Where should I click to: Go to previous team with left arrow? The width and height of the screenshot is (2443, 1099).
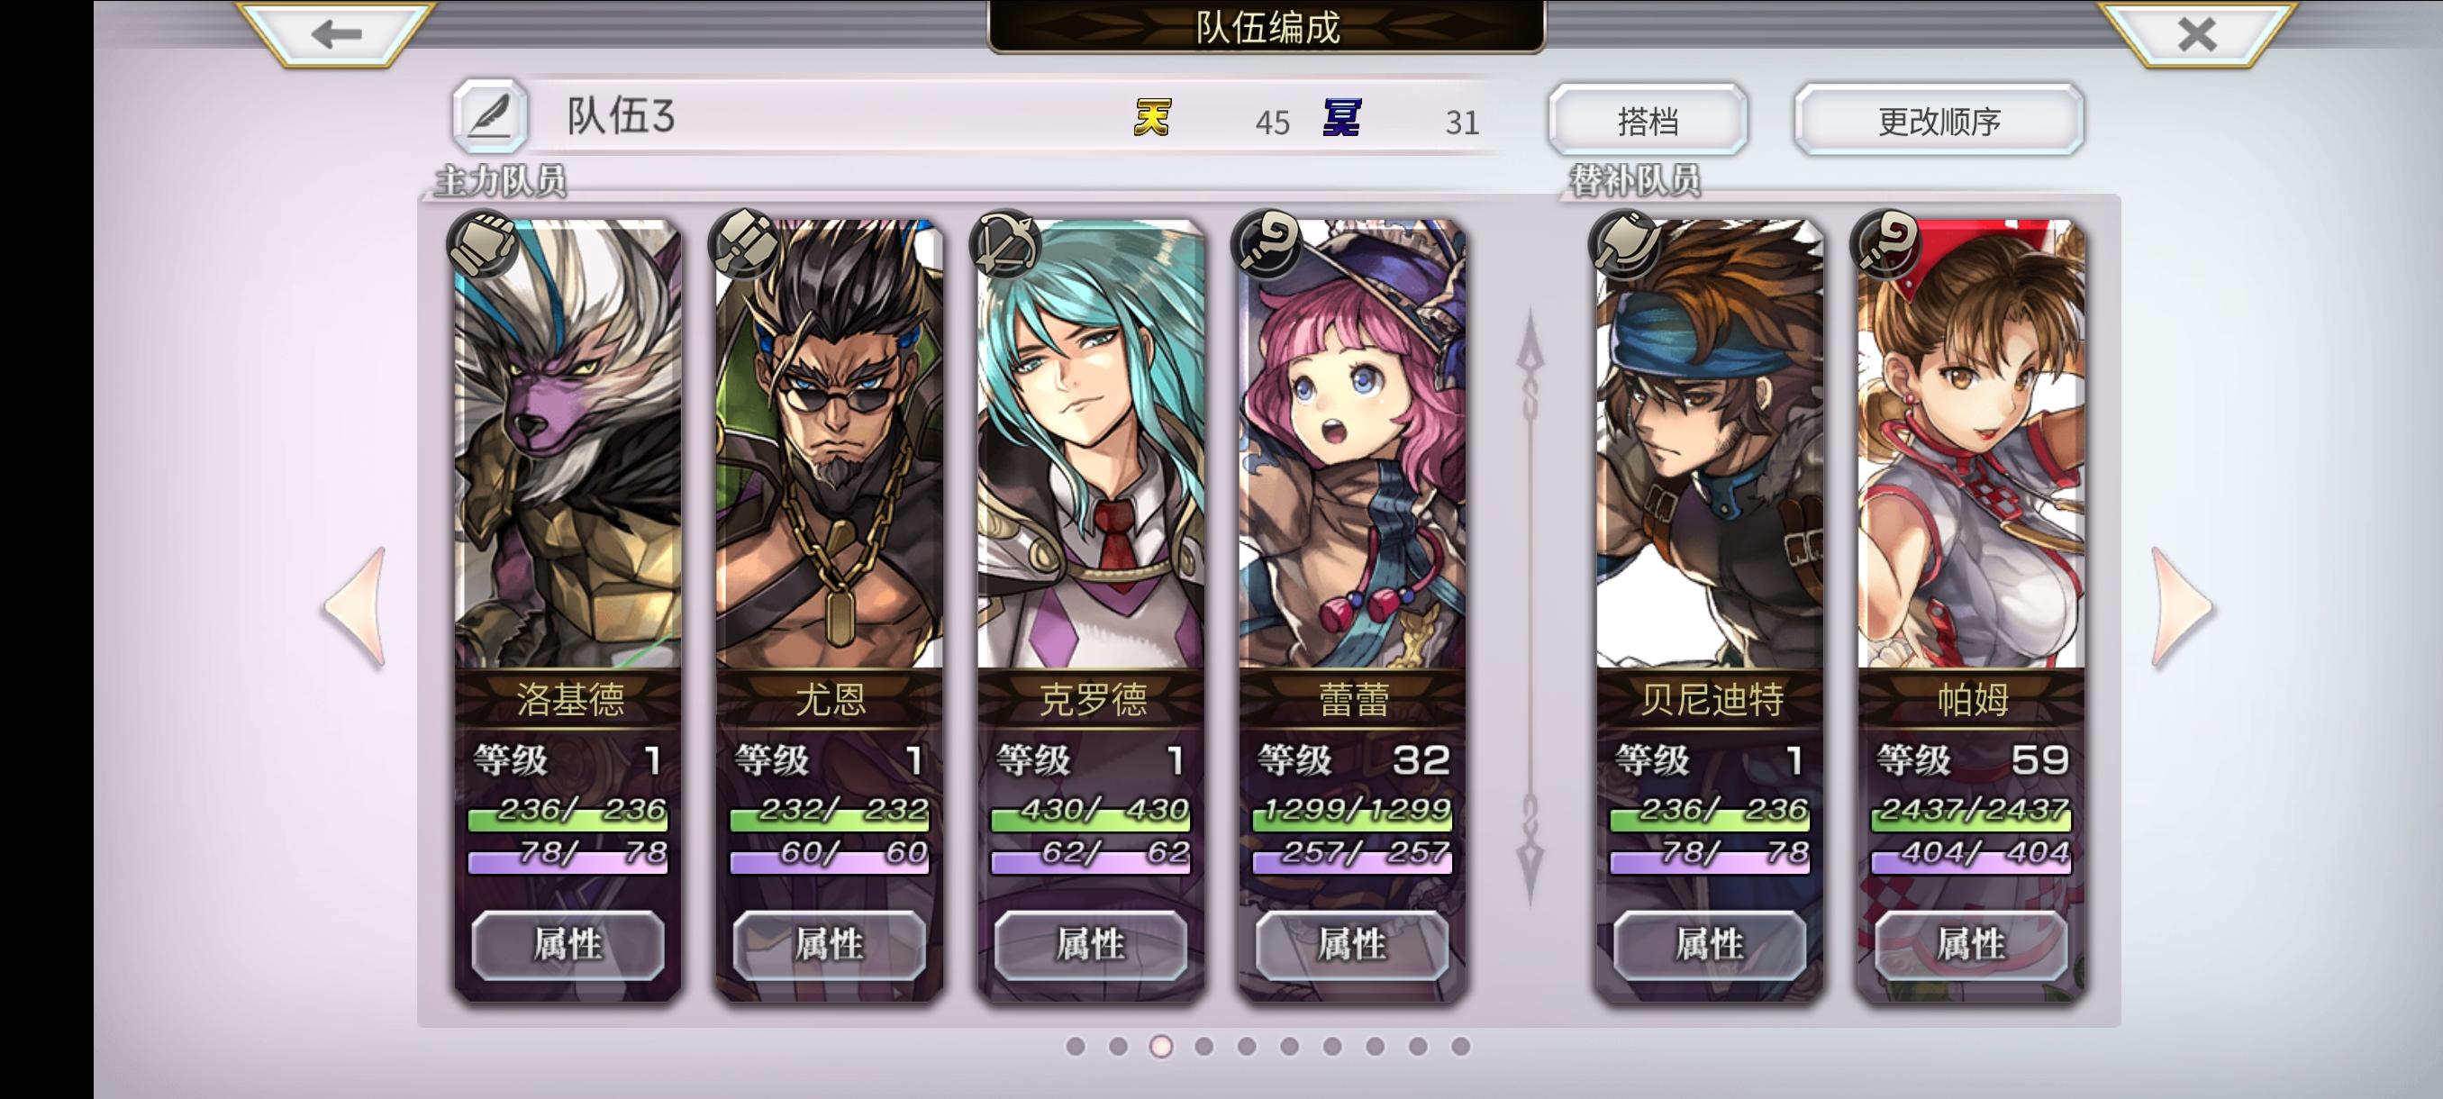[357, 608]
